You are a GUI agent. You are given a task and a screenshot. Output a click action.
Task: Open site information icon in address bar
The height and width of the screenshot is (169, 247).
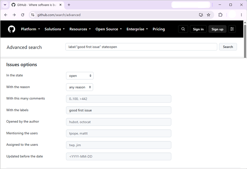pyautogui.click(x=33, y=15)
